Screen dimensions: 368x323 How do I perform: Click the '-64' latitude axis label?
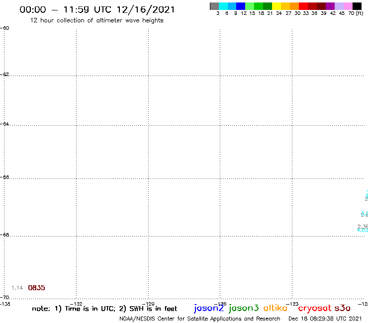(x=4, y=124)
